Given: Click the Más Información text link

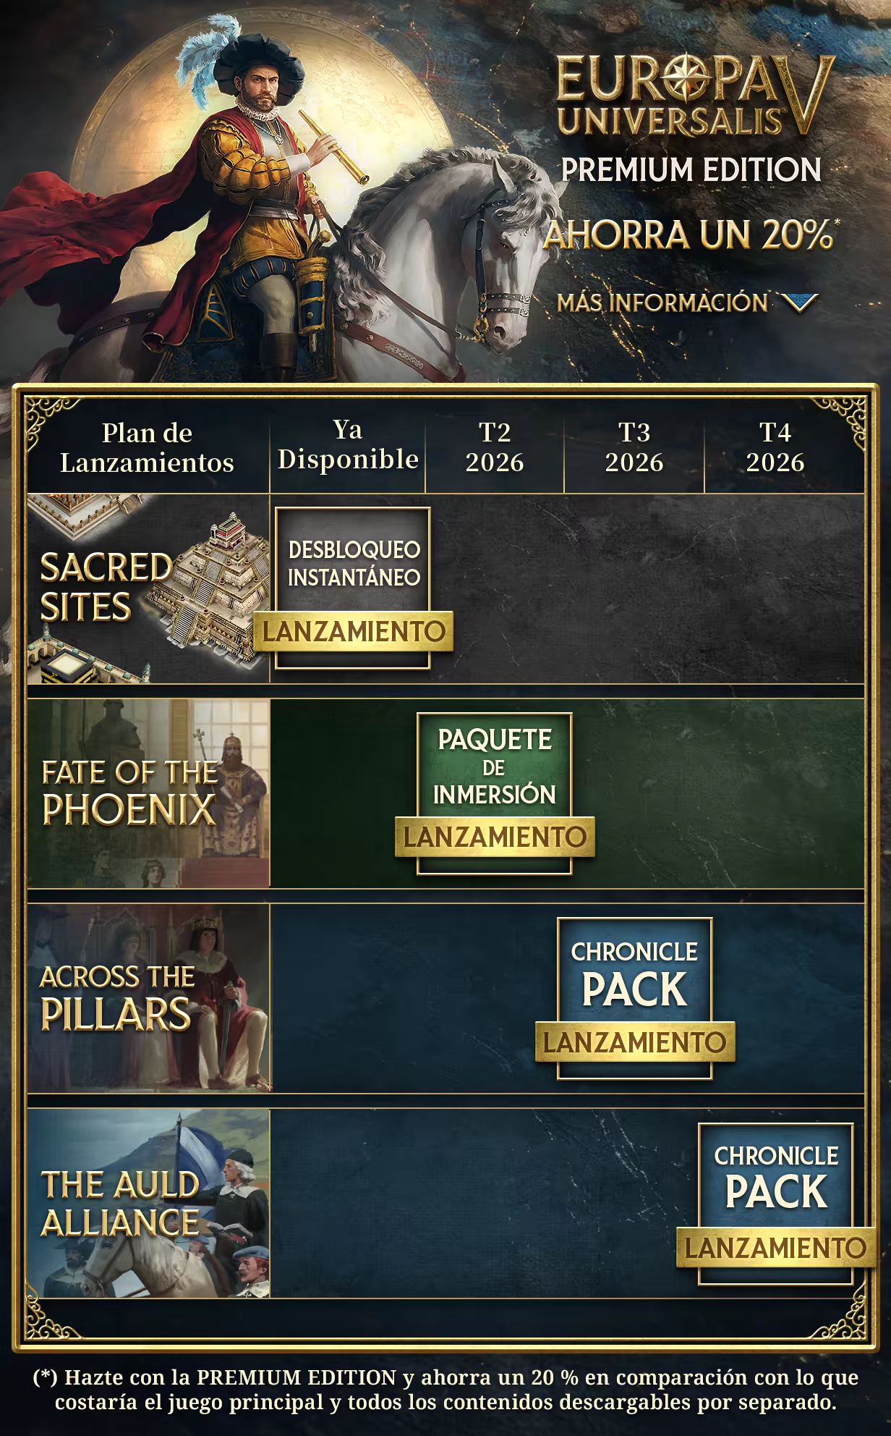Looking at the screenshot, I should (662, 303).
